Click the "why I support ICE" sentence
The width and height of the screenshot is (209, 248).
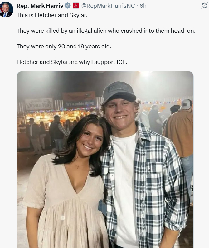pyautogui.click(x=72, y=62)
